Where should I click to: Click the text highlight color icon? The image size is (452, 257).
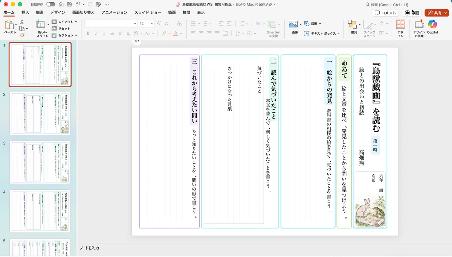pos(164,33)
